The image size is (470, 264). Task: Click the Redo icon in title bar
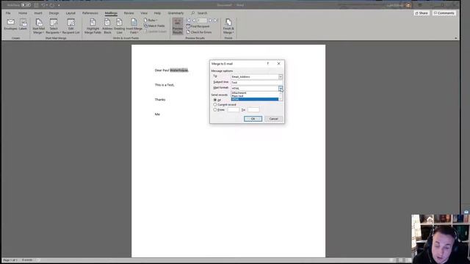[x=52, y=5]
